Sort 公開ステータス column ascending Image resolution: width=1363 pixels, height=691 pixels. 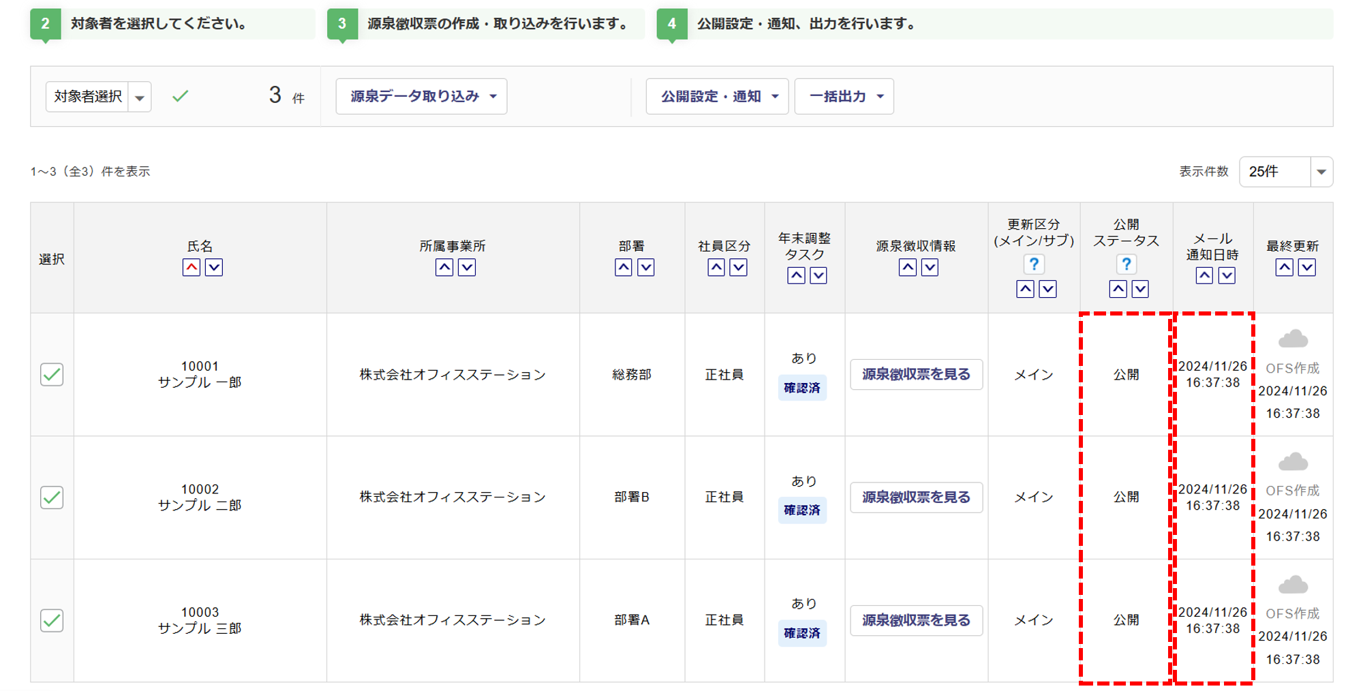click(1118, 290)
